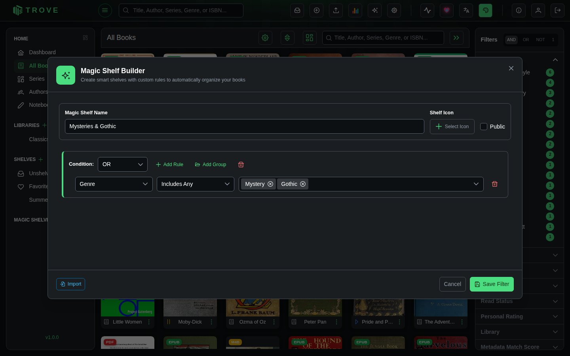The image size is (570, 356).
Task: Click the activity pulse icon
Action: [x=427, y=10]
